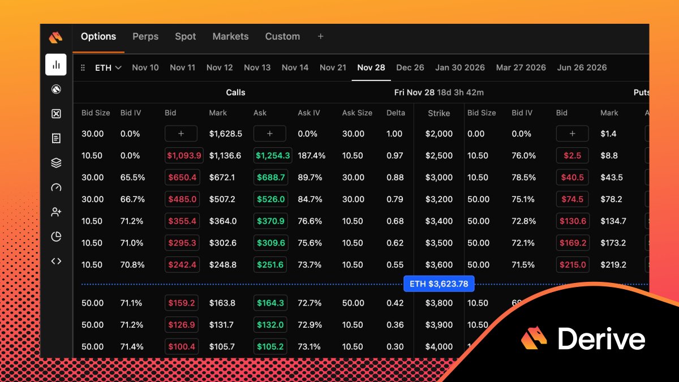The width and height of the screenshot is (679, 382).
Task: Select the Nov 12 expiry
Action: coord(220,67)
